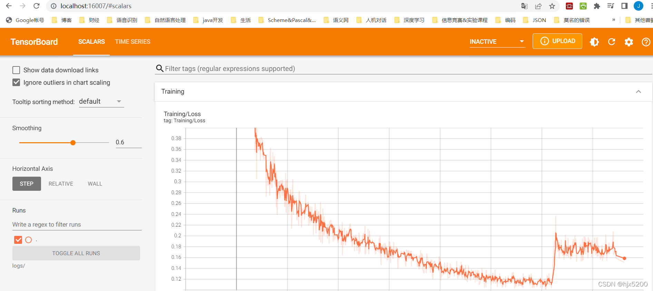Click the TensorBoard logo title

(34, 42)
